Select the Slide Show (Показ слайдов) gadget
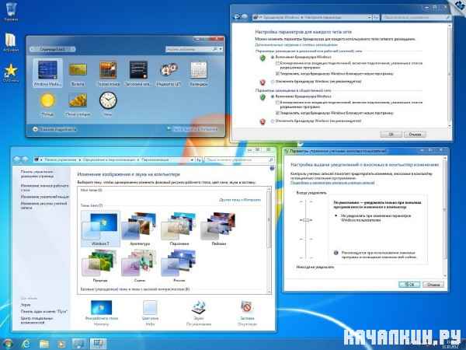466x350 pixels. pyautogui.click(x=78, y=103)
